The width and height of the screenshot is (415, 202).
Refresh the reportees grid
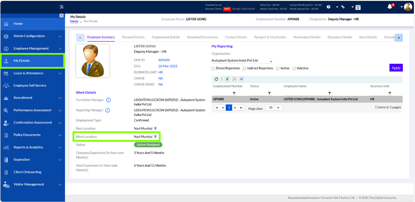point(216,79)
